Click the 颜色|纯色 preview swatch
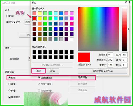This screenshot has width=133, height=106. coord(84,57)
